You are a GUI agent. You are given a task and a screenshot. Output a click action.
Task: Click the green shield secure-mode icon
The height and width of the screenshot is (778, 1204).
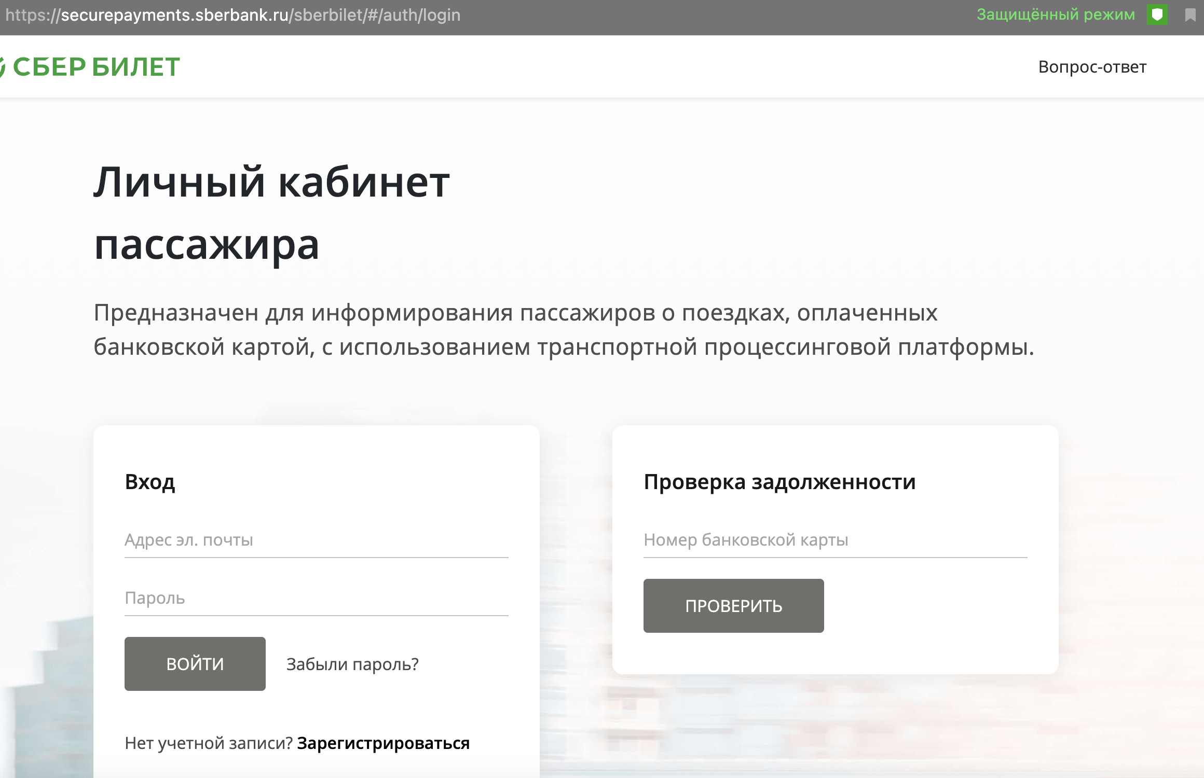tap(1157, 15)
